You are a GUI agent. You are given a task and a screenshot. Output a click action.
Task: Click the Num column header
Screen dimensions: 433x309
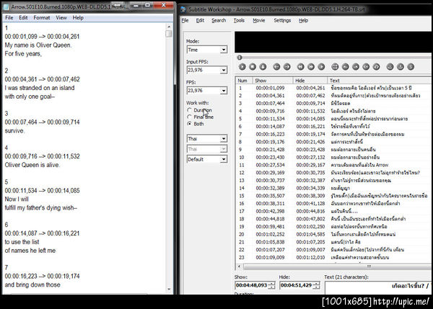pyautogui.click(x=244, y=81)
